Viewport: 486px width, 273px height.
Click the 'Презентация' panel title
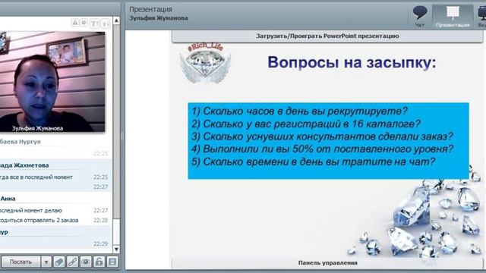tap(150, 9)
